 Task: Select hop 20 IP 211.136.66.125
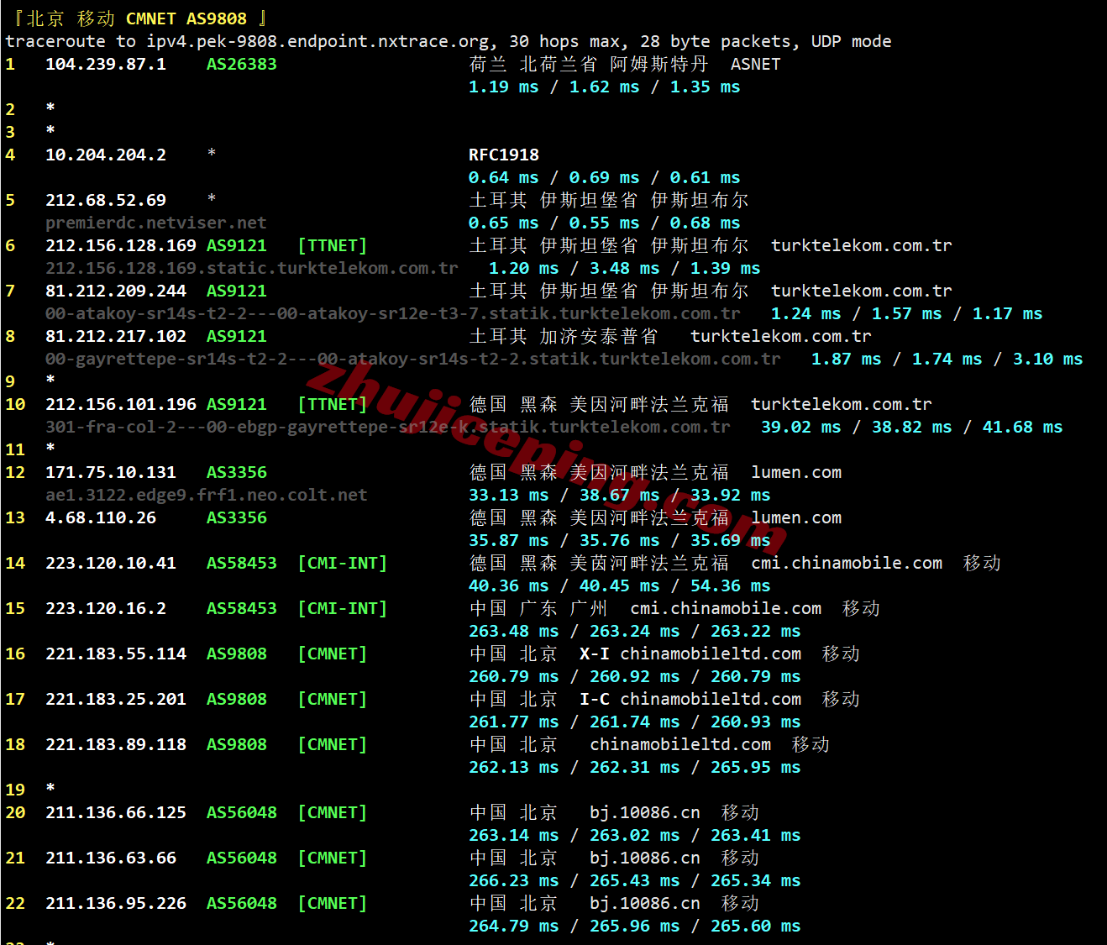point(116,812)
